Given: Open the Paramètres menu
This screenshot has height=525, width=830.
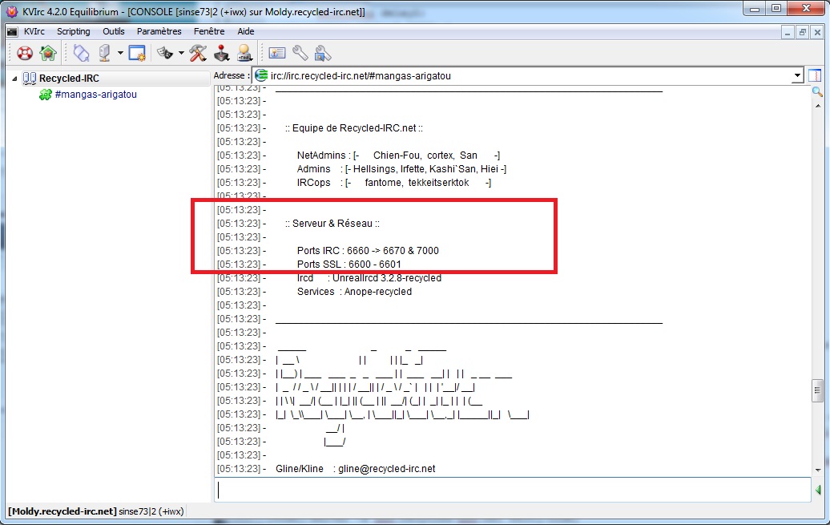Looking at the screenshot, I should coord(159,31).
